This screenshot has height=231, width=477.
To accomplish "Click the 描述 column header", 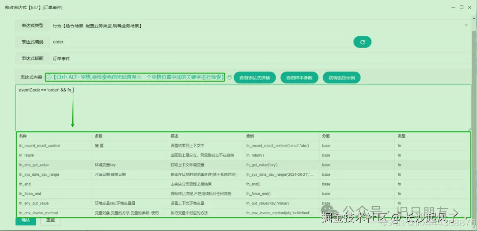I will click(174, 136).
